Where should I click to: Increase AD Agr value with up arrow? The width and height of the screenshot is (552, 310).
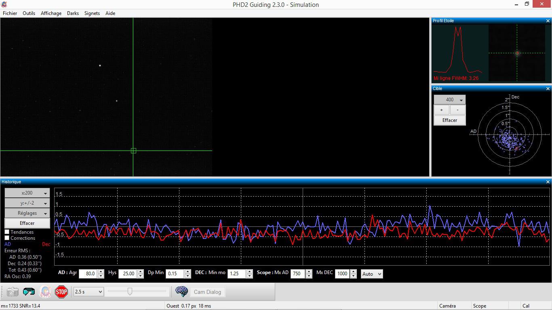pyautogui.click(x=101, y=272)
